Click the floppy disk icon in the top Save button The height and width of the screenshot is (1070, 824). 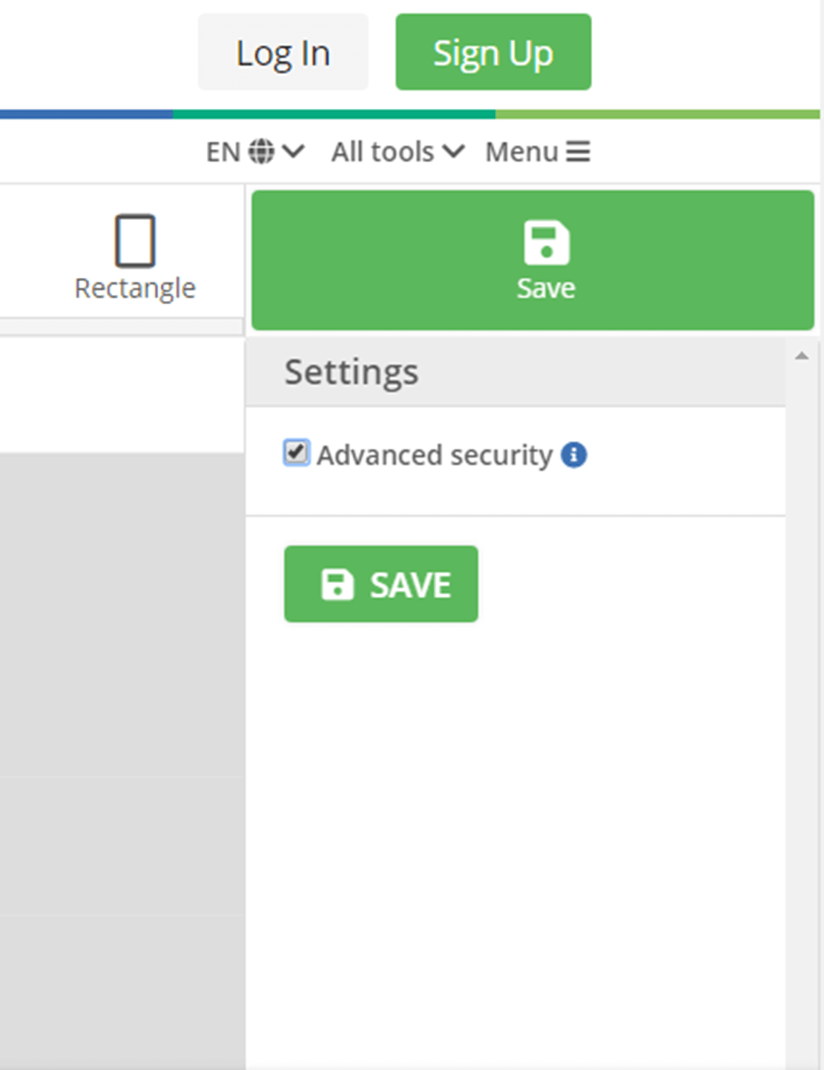(x=546, y=243)
